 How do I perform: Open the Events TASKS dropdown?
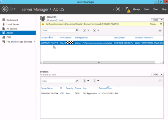(157, 74)
